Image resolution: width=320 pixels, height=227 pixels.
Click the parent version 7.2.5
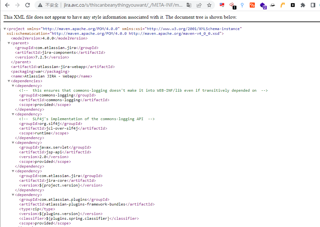pyautogui.click(x=41, y=57)
